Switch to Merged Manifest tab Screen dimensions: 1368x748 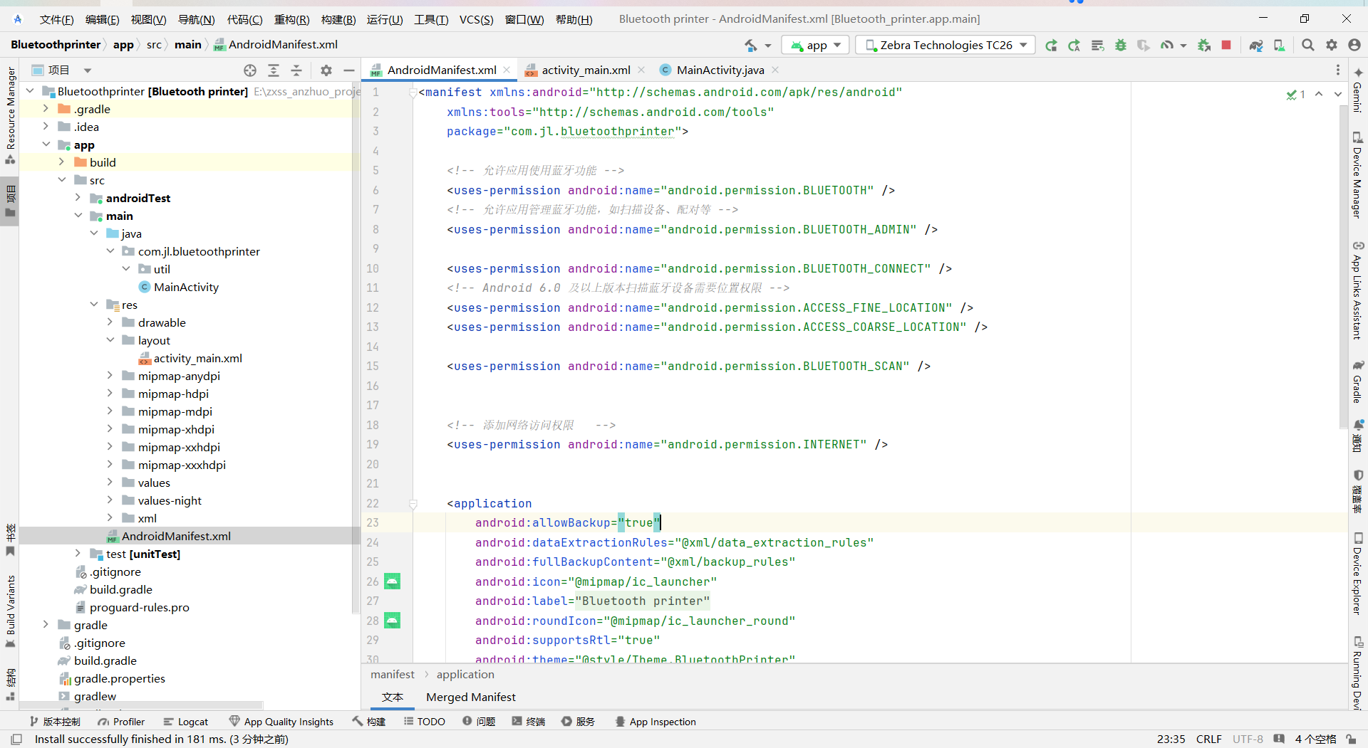click(471, 697)
